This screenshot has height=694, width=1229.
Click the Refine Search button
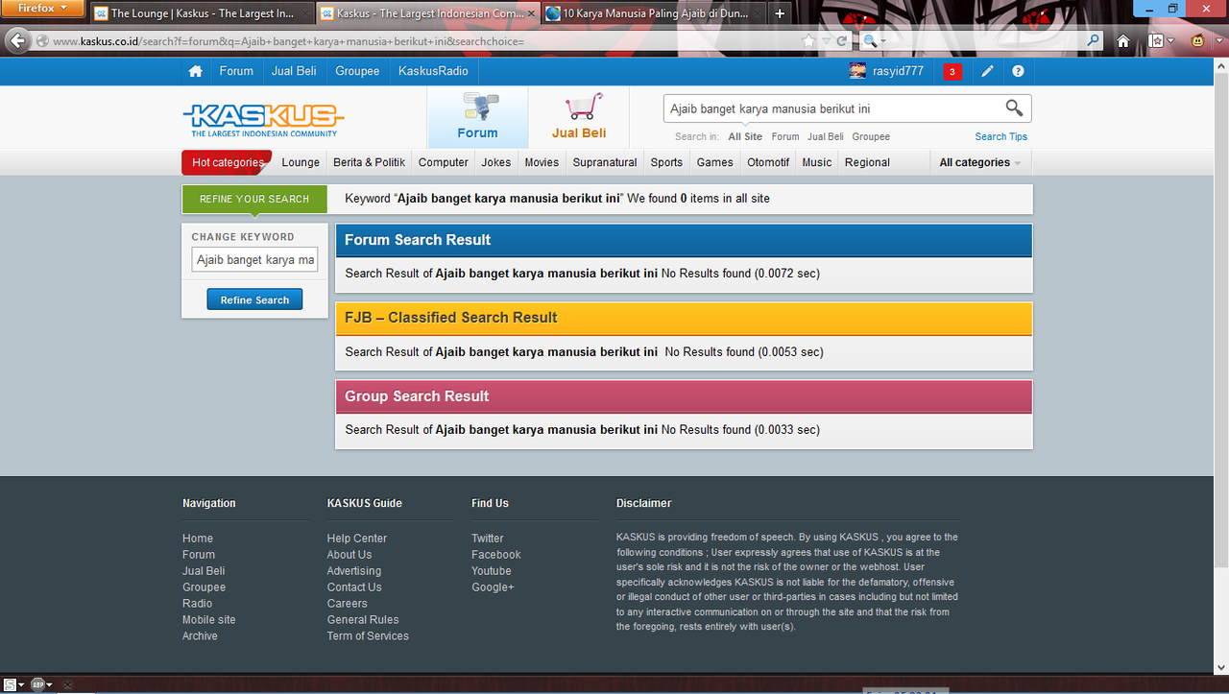254,299
